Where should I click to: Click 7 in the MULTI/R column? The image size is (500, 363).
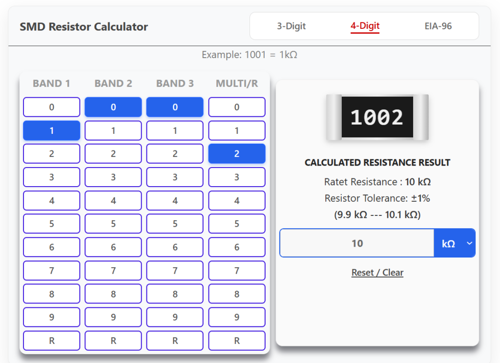(x=237, y=271)
